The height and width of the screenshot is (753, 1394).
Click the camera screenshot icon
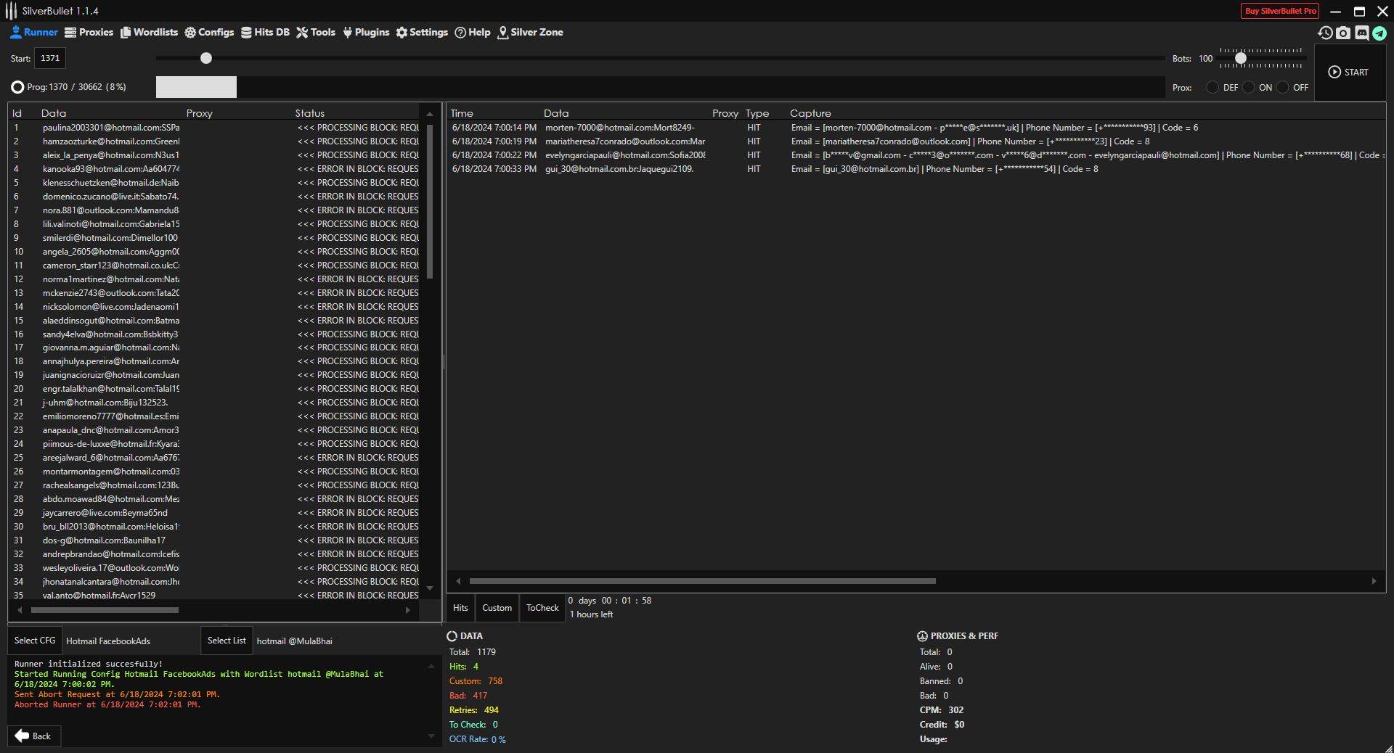pos(1343,33)
